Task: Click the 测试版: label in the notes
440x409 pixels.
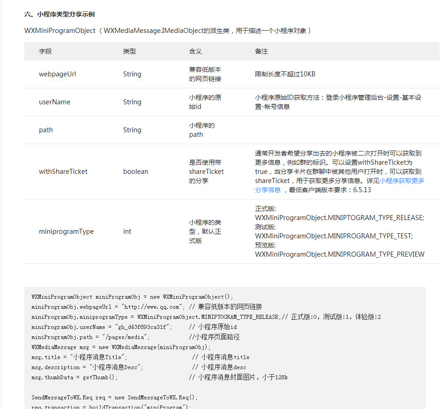Action: [x=266, y=227]
